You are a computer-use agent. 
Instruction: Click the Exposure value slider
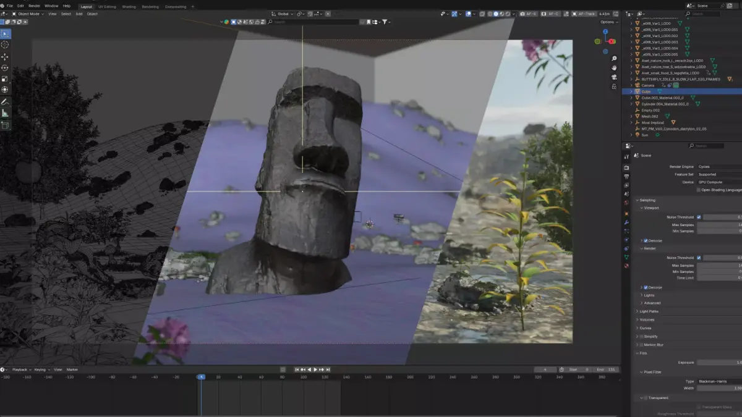(719, 362)
